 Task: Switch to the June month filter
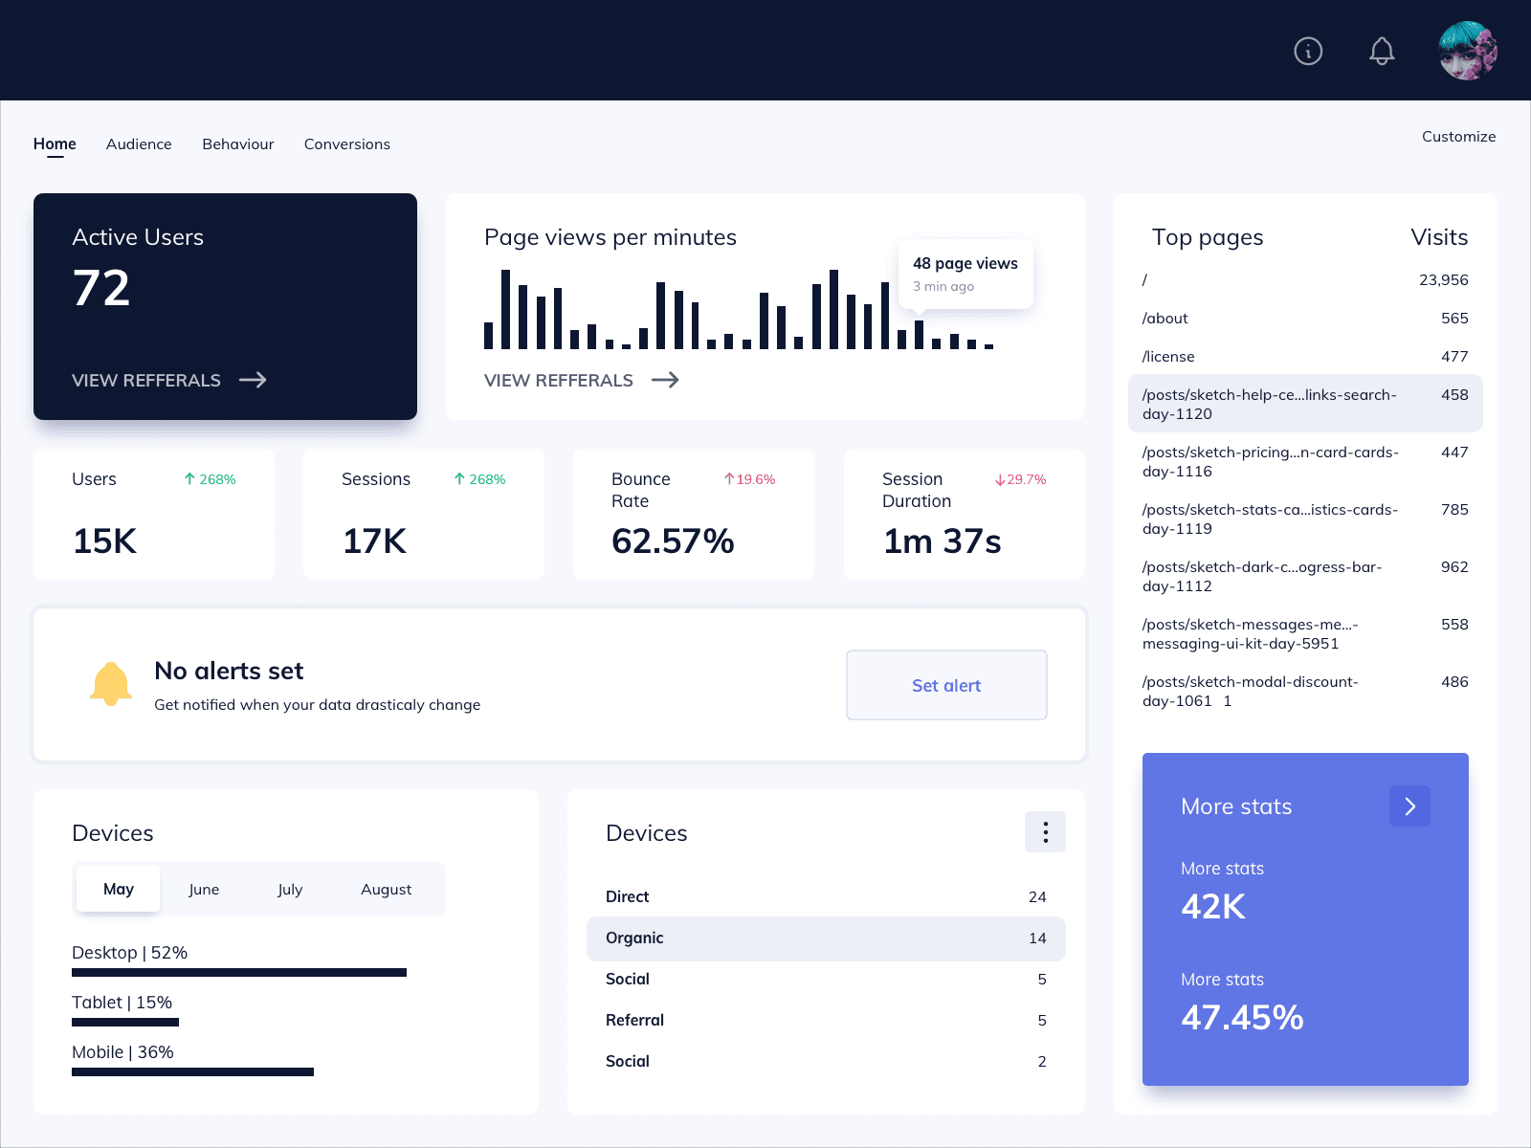click(x=204, y=889)
